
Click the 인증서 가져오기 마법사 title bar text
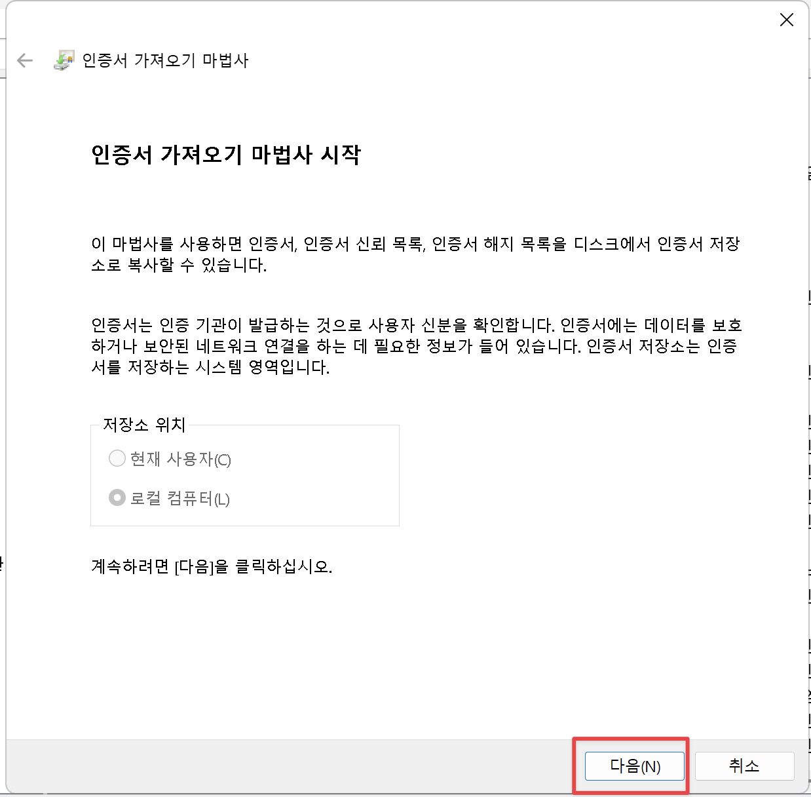165,60
